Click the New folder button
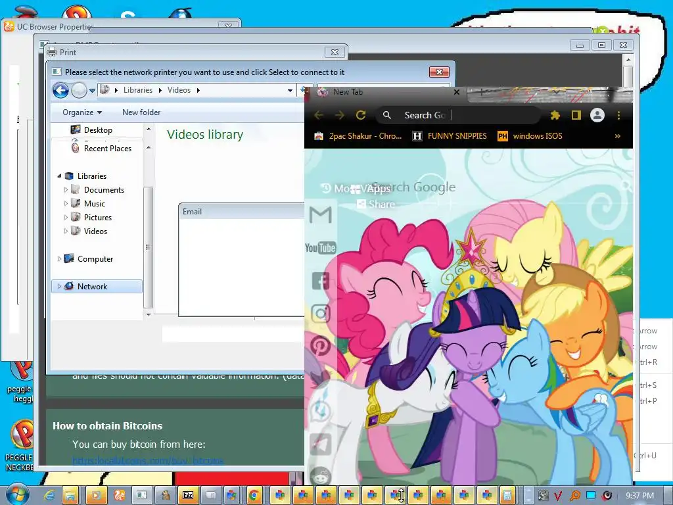The image size is (673, 505). click(x=141, y=112)
